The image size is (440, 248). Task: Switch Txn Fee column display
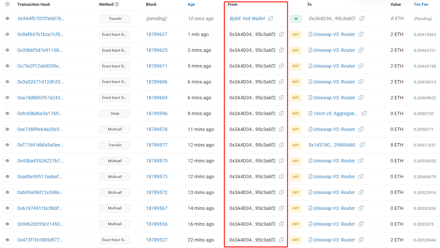tap(421, 4)
